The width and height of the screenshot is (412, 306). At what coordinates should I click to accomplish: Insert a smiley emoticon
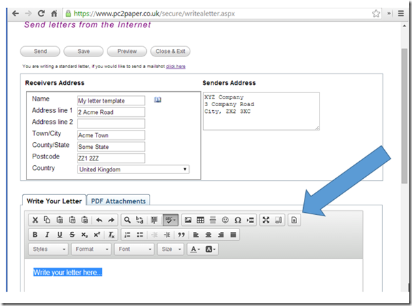click(x=225, y=220)
